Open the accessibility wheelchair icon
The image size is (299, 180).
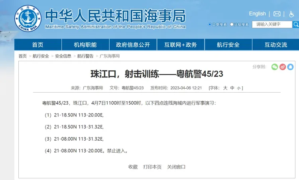pos(291,14)
